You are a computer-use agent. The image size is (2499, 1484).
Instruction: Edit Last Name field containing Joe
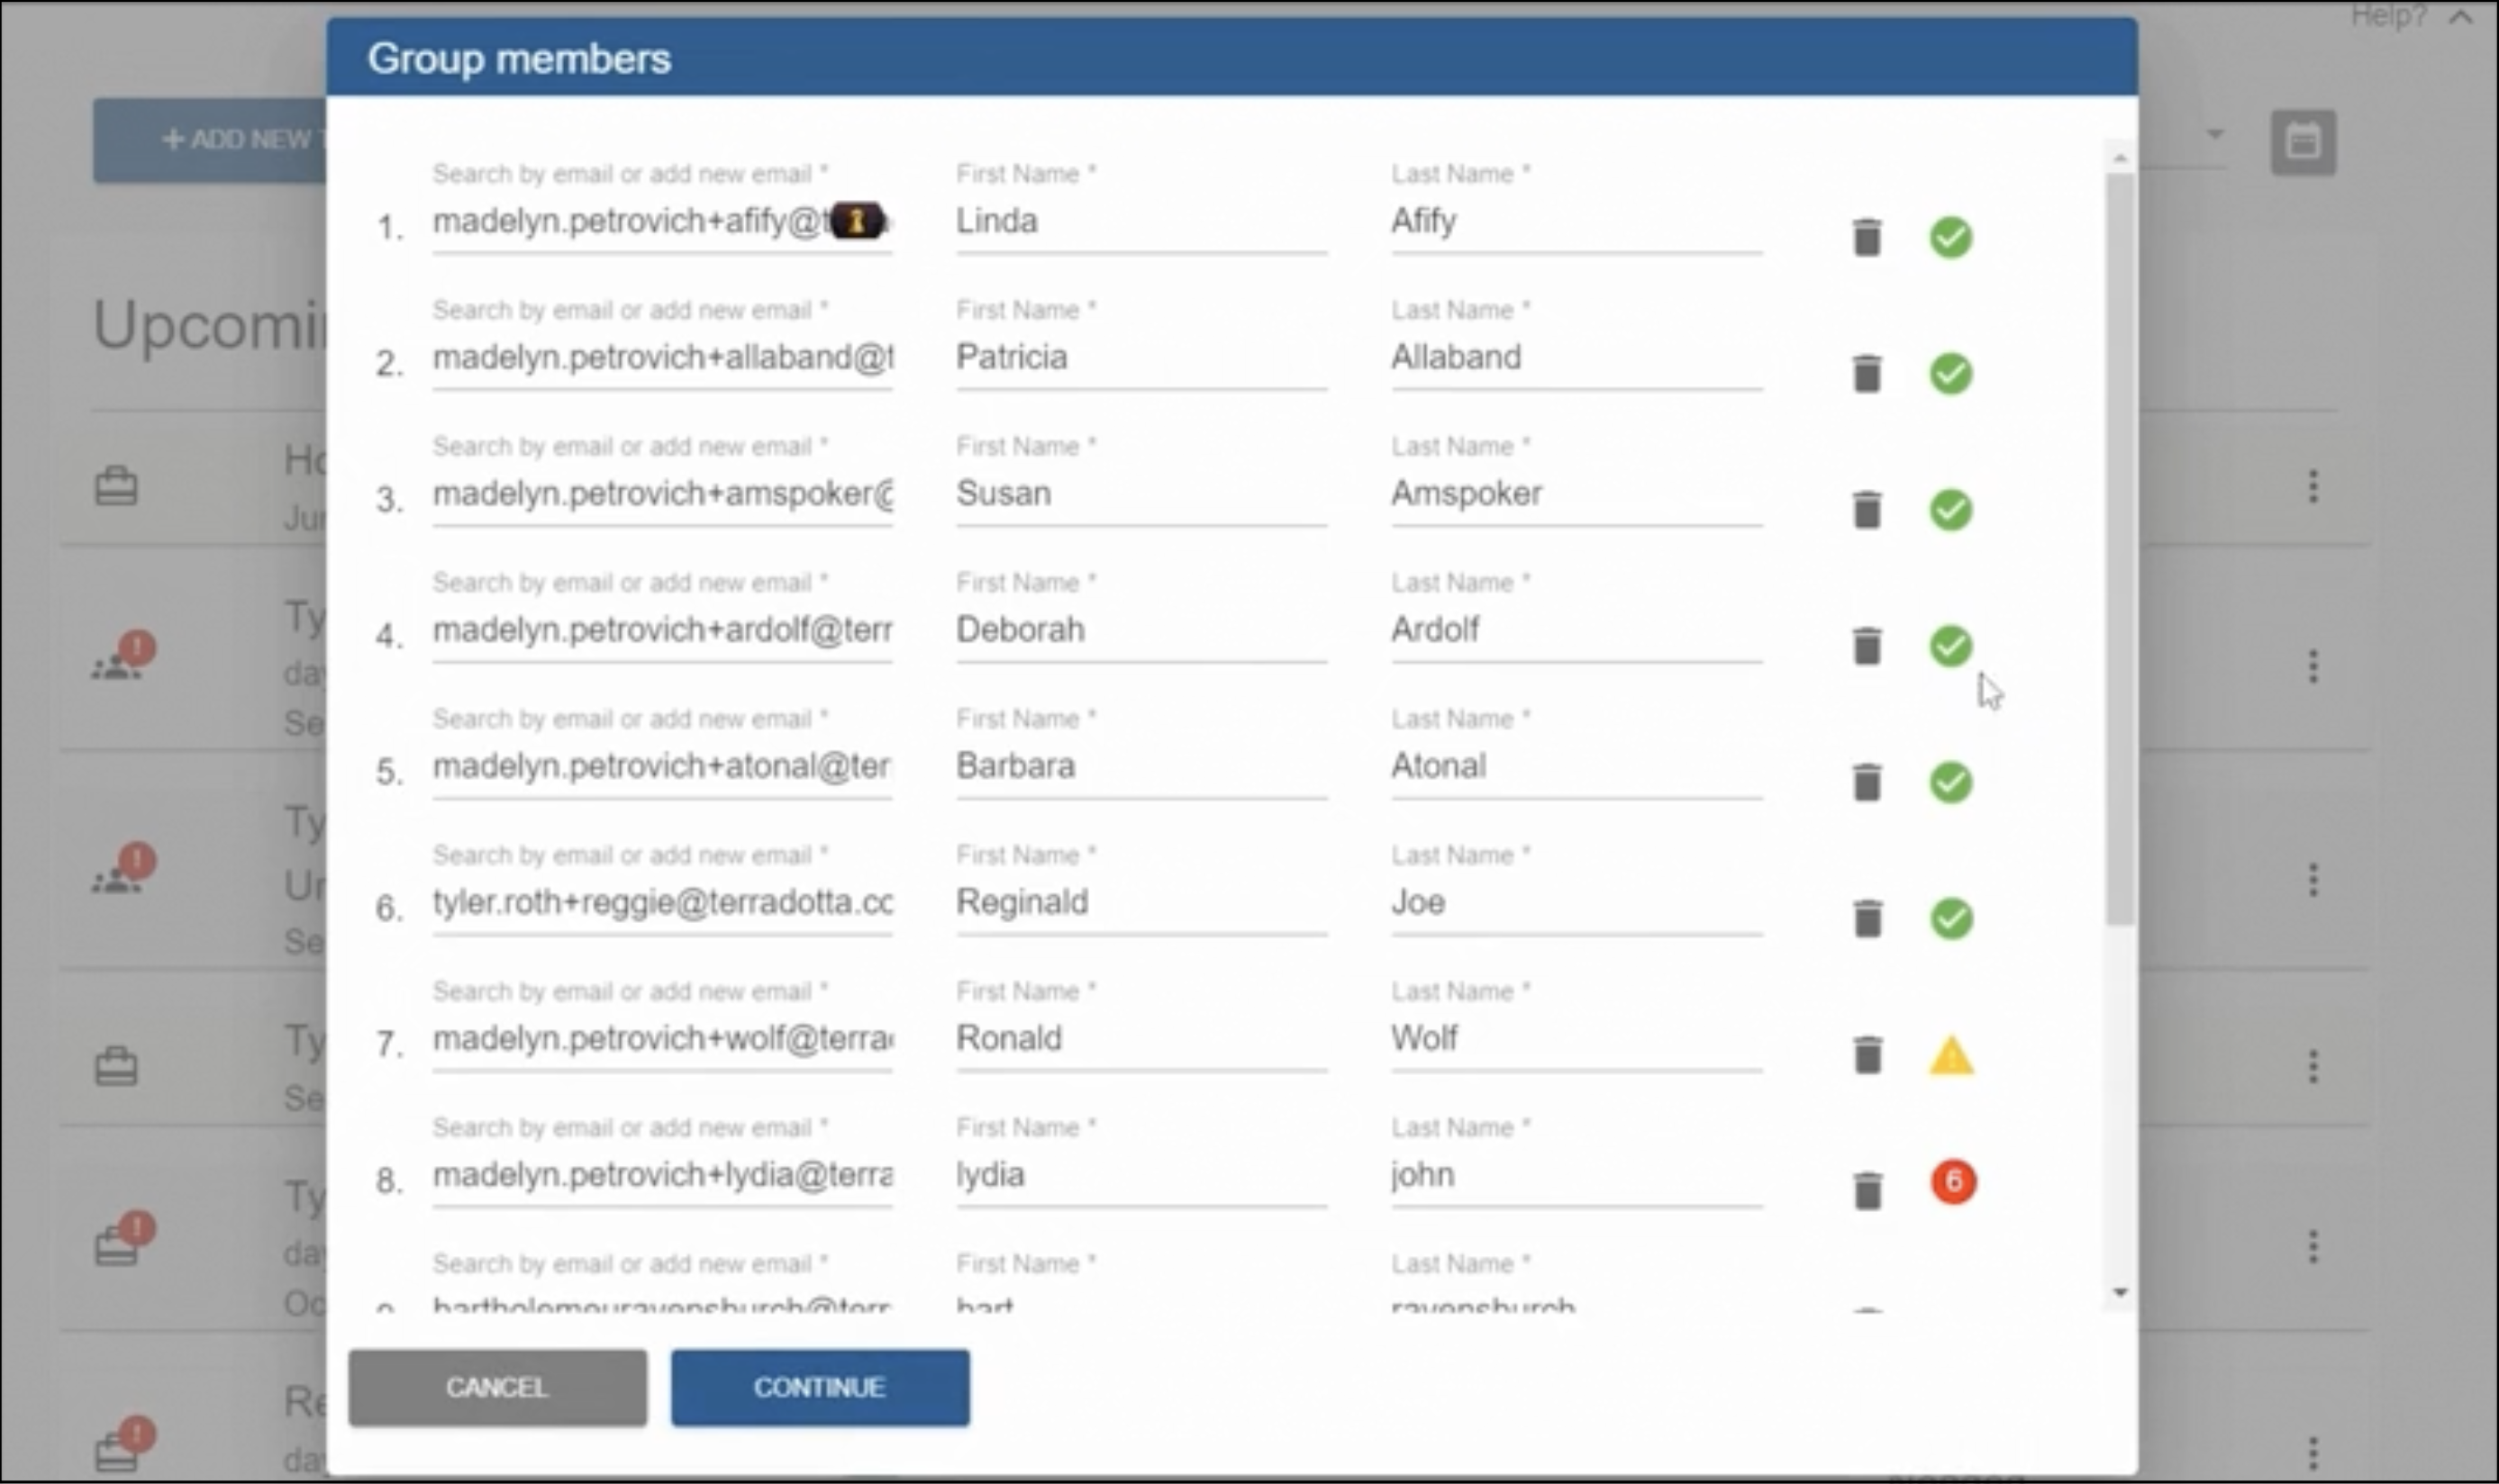(1577, 902)
